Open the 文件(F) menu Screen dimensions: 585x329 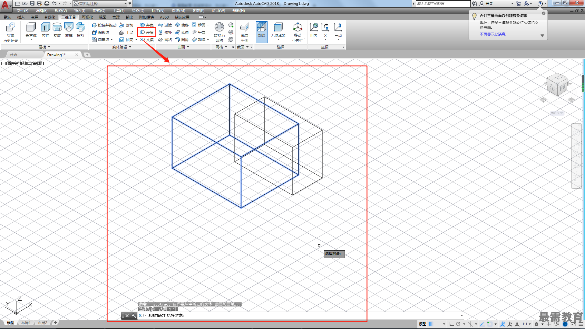[22, 11]
